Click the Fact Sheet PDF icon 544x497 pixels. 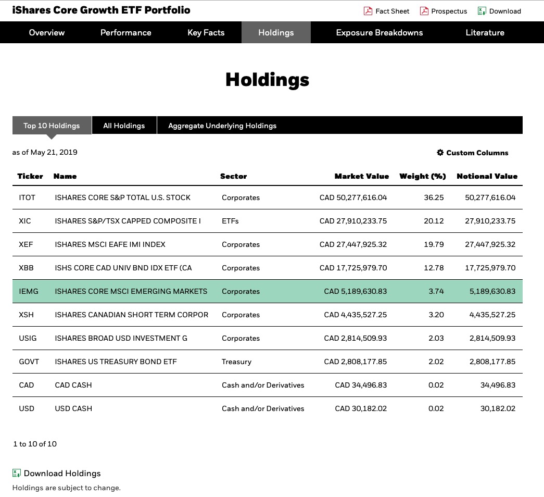click(x=368, y=11)
